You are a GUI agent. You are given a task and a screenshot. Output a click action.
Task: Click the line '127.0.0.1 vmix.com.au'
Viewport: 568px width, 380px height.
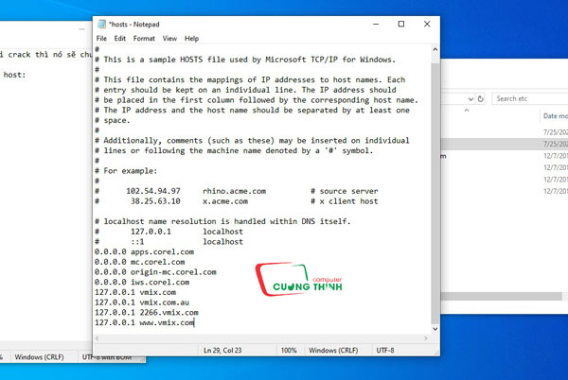tap(142, 302)
